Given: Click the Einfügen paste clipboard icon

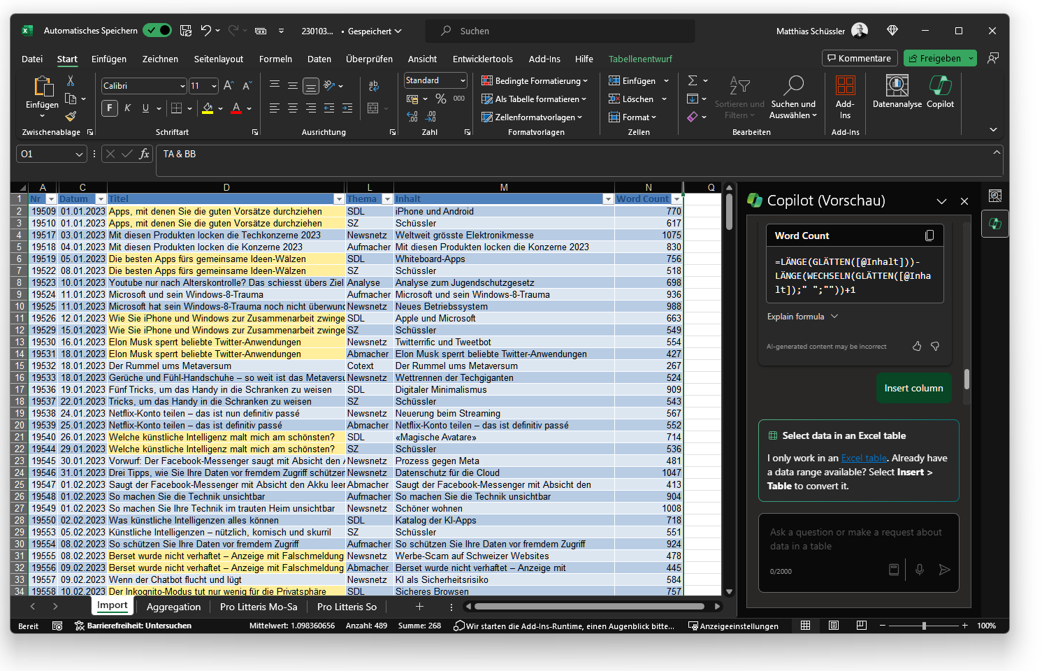Looking at the screenshot, I should [43, 86].
